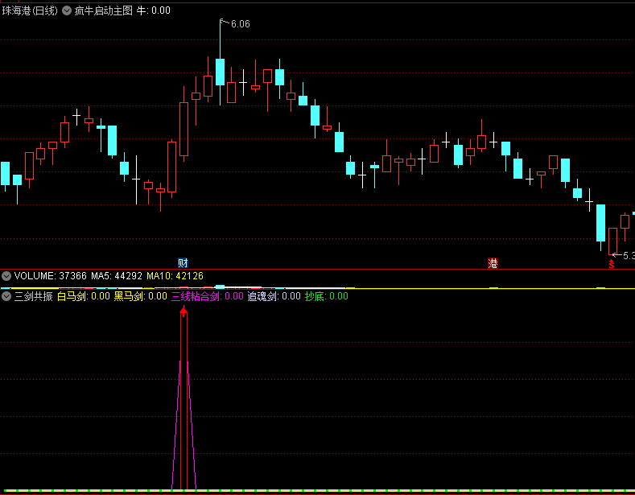Open the main chart indicator dropdown arrow
Viewport: 635px width, 495px height.
67,11
